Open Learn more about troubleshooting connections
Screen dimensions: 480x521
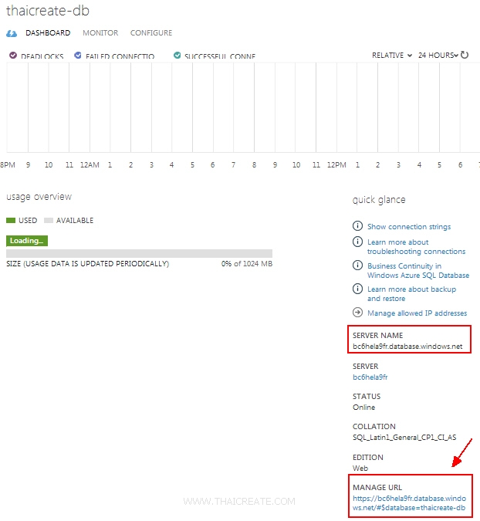tap(416, 246)
